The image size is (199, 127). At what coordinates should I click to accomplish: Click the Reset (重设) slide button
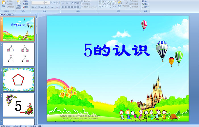pos(26,4)
